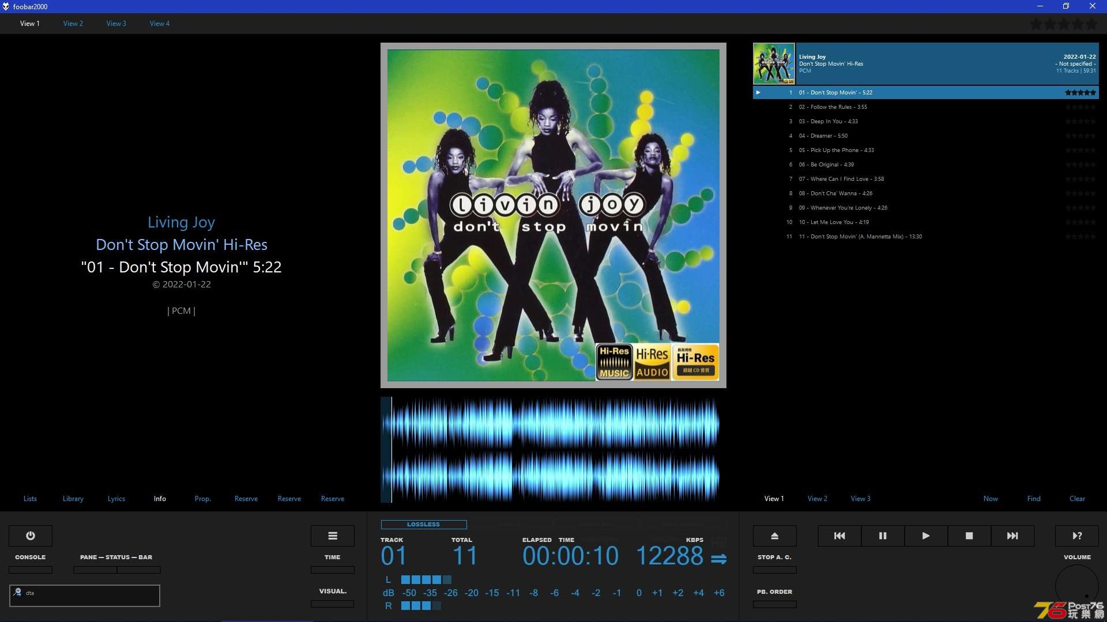Adjust the round VOLUME knob
The height and width of the screenshot is (622, 1107).
[1077, 586]
